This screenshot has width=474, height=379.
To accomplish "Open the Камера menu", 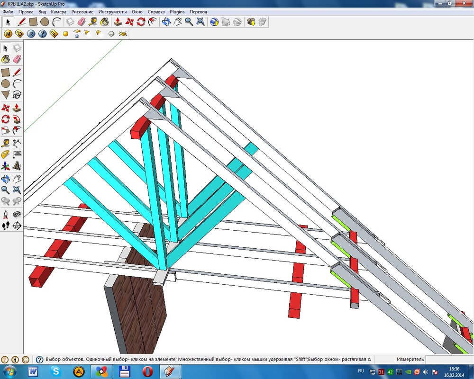I will click(x=59, y=11).
